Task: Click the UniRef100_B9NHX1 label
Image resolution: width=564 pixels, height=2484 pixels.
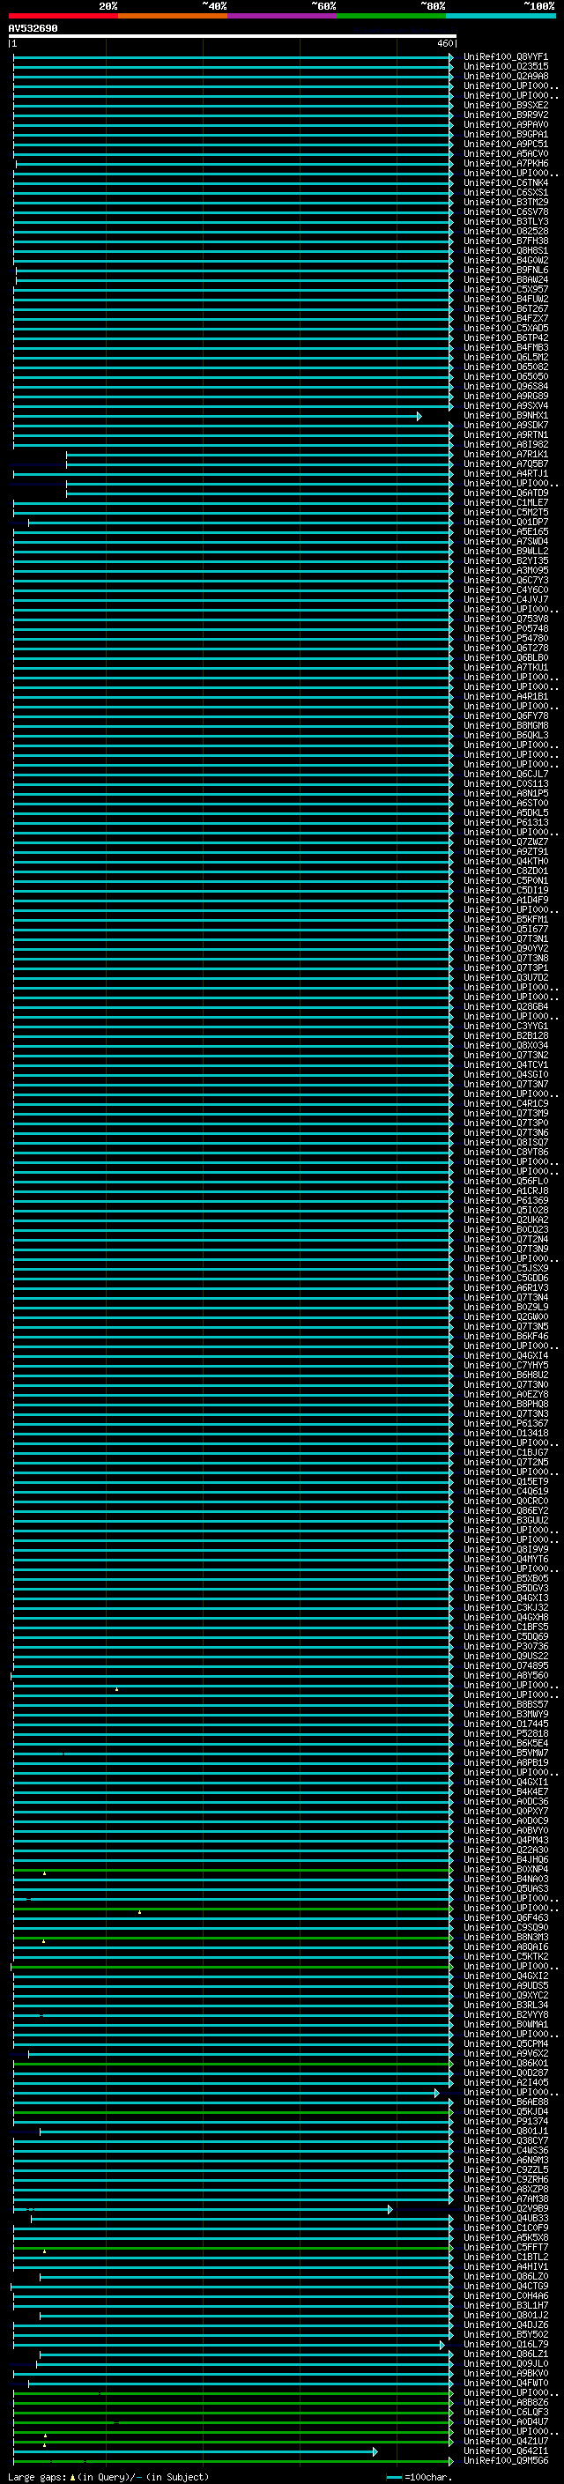Action: click(505, 416)
